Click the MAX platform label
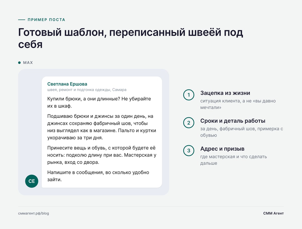Image resolution: width=302 pixels, height=229 pixels. pyautogui.click(x=28, y=62)
